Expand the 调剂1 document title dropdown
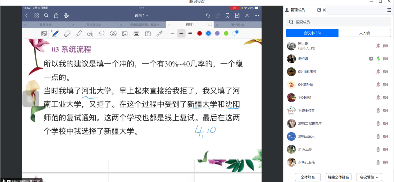The width and height of the screenshot is (394, 182). tap(142, 15)
